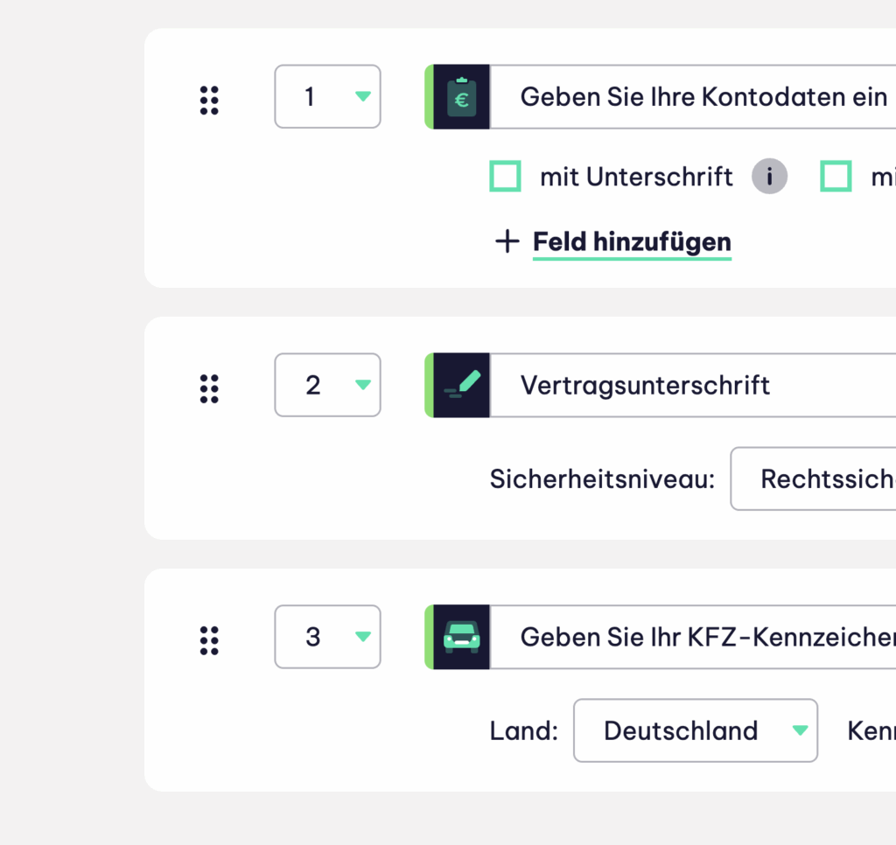Viewport: 896px width, 845px height.
Task: Tick the second checkbox after the info icon
Action: (x=836, y=176)
